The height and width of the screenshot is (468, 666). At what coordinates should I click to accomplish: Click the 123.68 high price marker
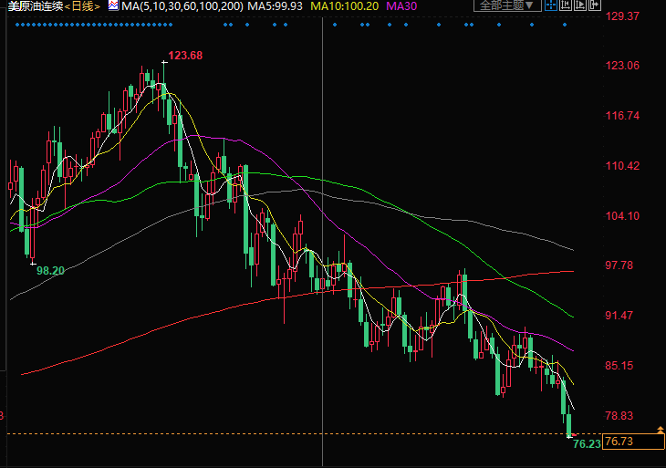(184, 56)
